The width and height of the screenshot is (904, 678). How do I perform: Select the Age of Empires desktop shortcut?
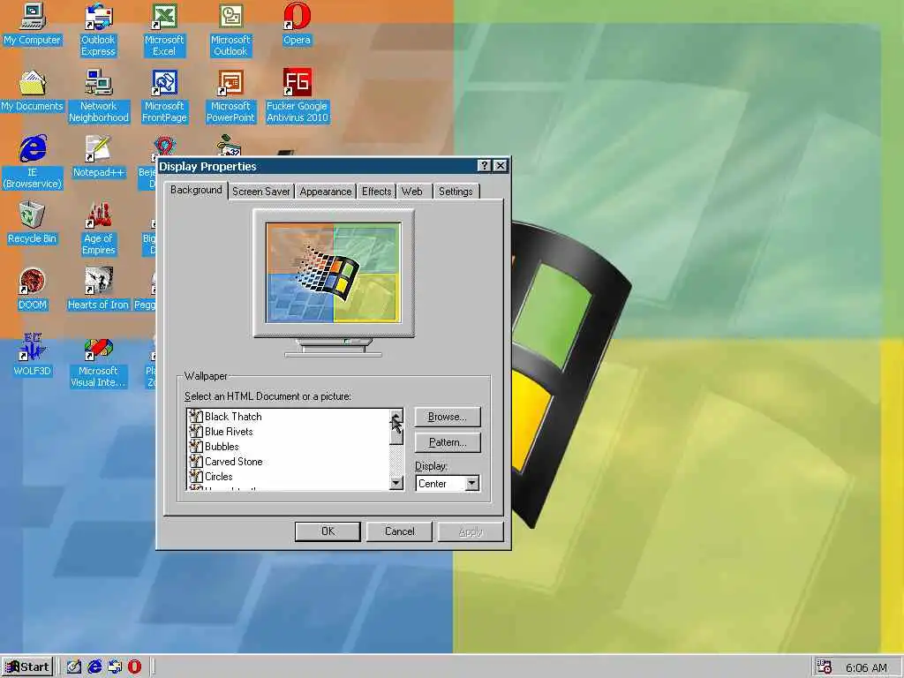99,229
